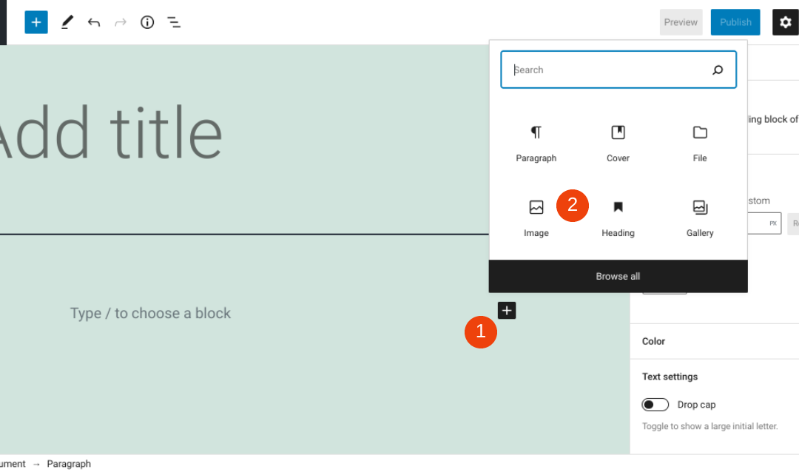Open the block inserter in the top toolbar

point(36,22)
